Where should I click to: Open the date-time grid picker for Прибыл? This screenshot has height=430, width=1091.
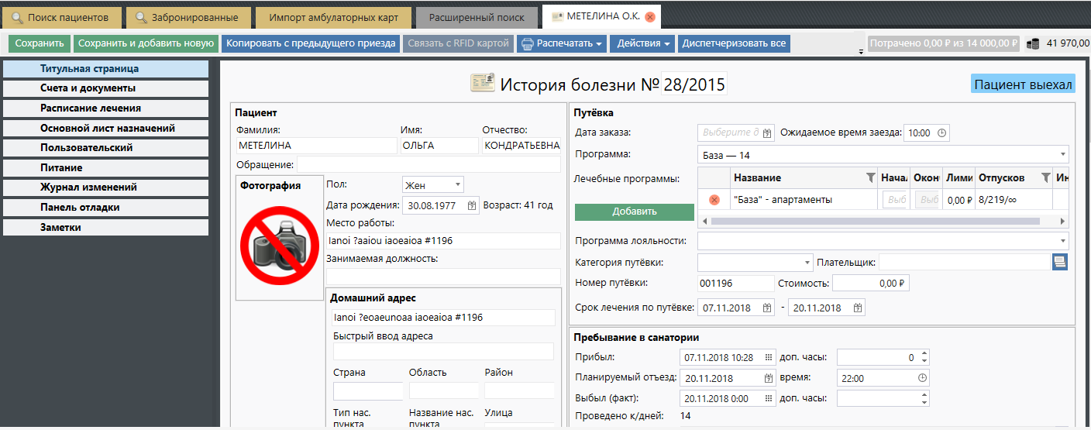point(768,358)
